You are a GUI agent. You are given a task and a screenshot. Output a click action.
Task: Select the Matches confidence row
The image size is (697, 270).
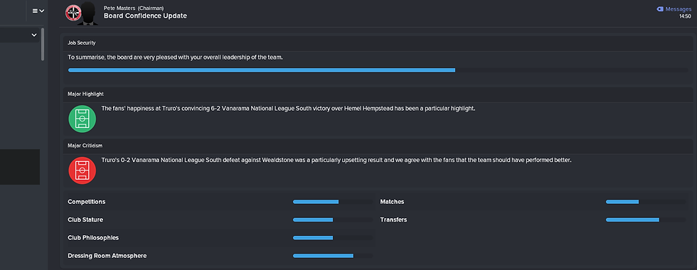pos(533,202)
